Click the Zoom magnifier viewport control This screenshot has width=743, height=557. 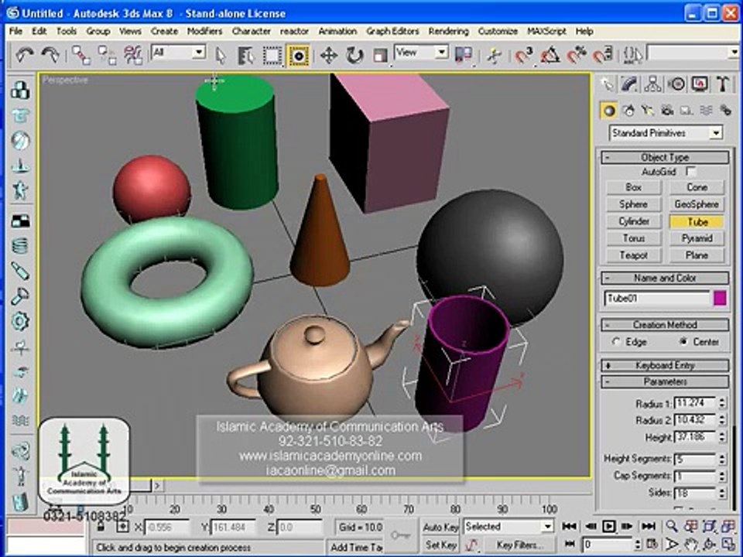coord(672,526)
